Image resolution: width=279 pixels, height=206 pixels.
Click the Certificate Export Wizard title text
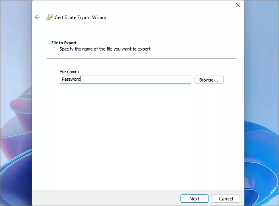click(x=81, y=17)
